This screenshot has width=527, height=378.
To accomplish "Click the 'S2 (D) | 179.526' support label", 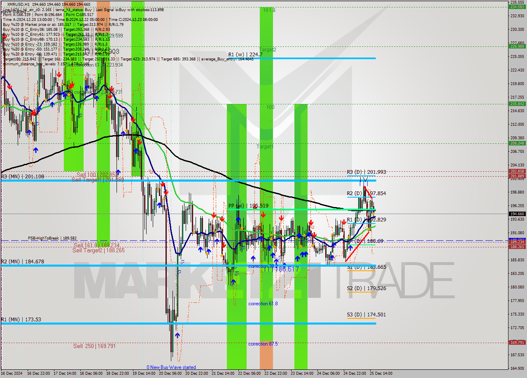I will point(366,288).
